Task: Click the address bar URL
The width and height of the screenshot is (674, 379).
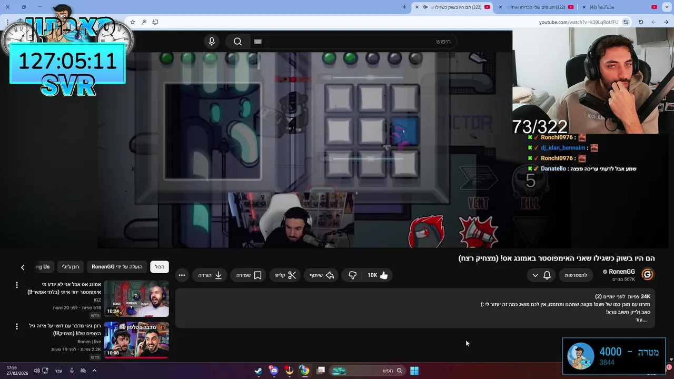Action: [x=578, y=22]
